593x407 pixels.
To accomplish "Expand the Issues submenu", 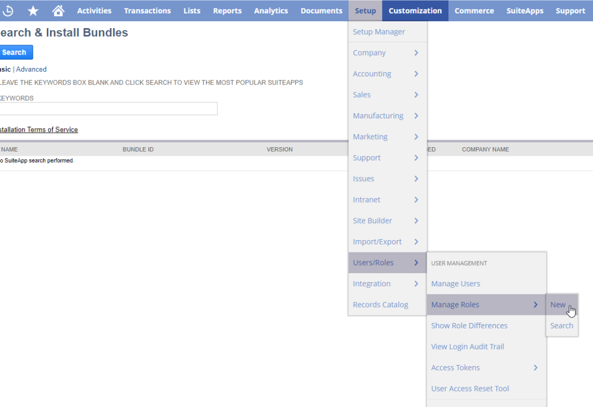I will [x=388, y=179].
